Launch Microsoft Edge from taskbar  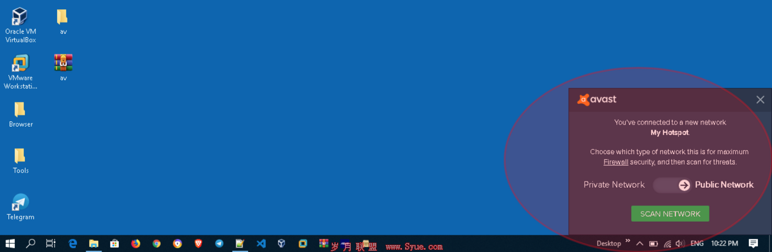pyautogui.click(x=73, y=243)
